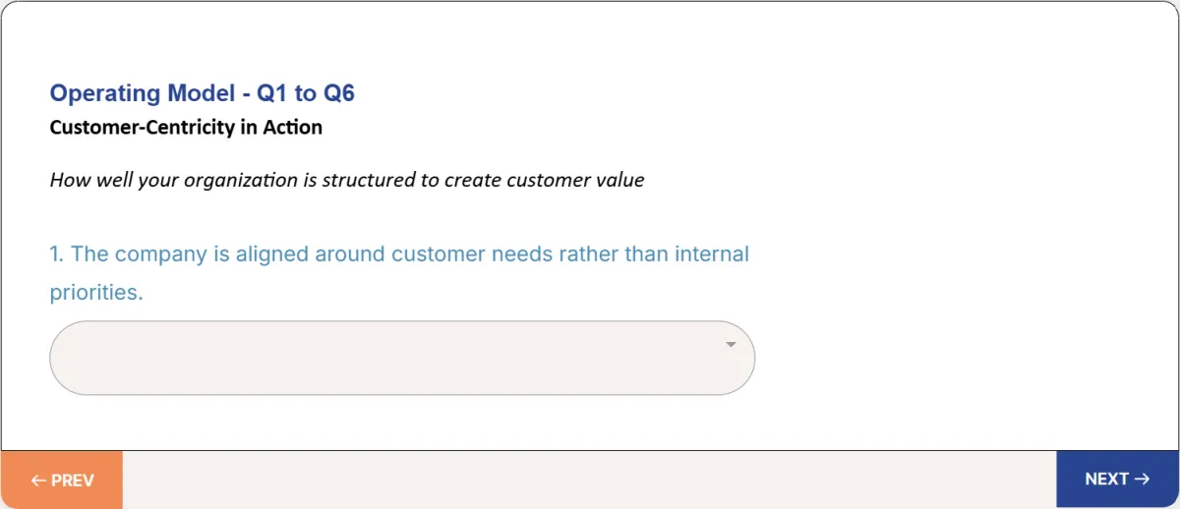Click the center of the blank answer input field
The image size is (1180, 509).
pos(402,358)
